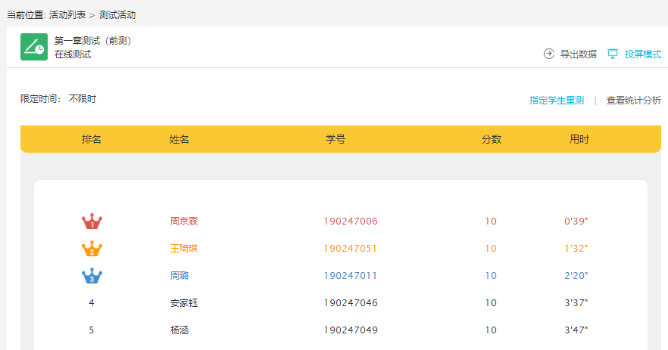
Task: Click the 姓名 column header
Action: (x=179, y=139)
